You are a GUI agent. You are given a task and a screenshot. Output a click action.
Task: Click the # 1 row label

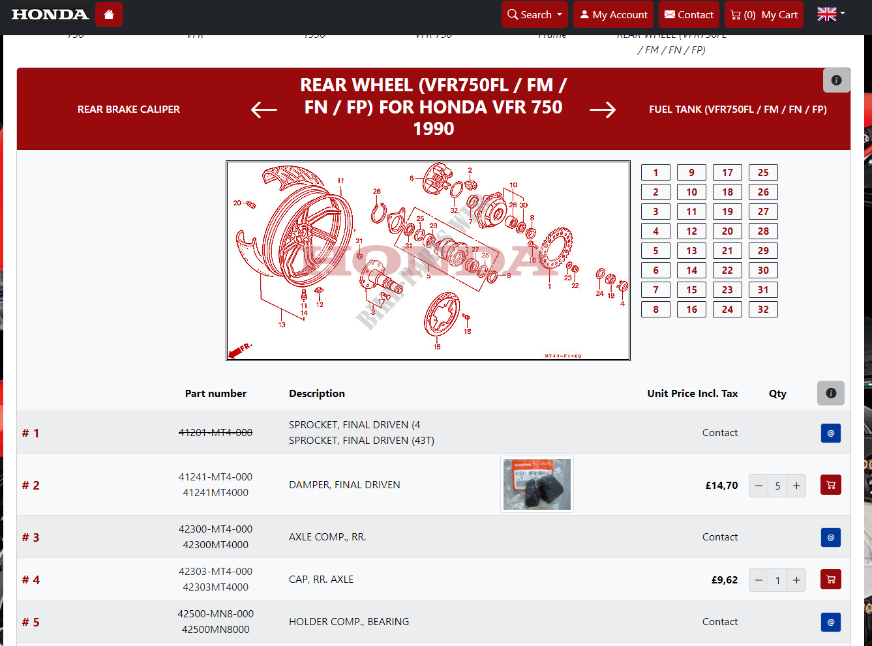(31, 433)
